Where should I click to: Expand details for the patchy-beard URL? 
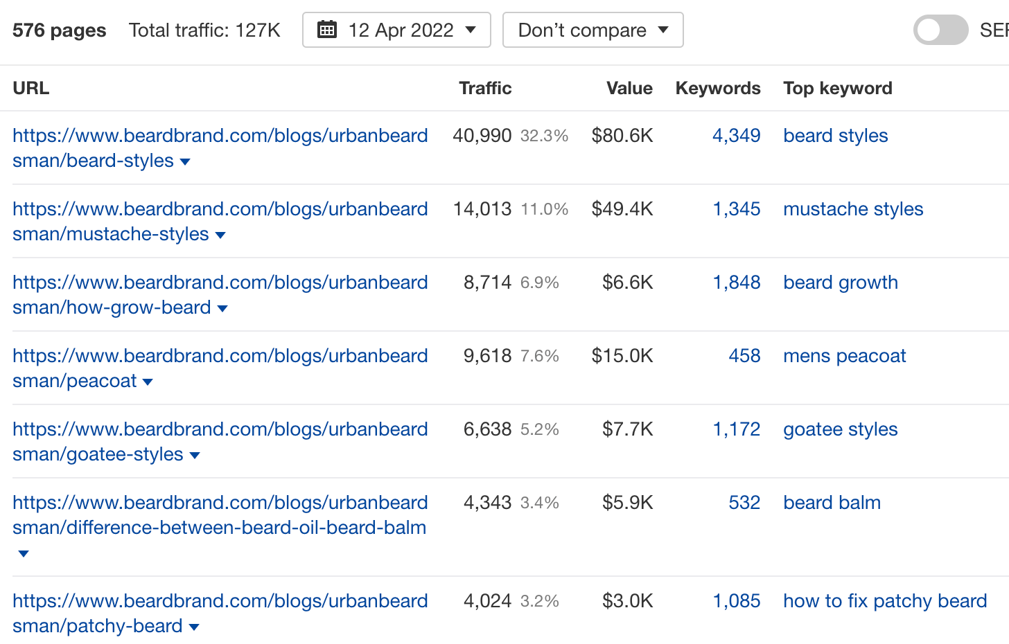click(x=195, y=627)
